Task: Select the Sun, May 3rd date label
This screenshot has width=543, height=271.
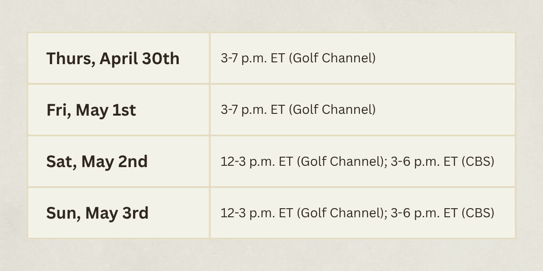Action: [97, 213]
